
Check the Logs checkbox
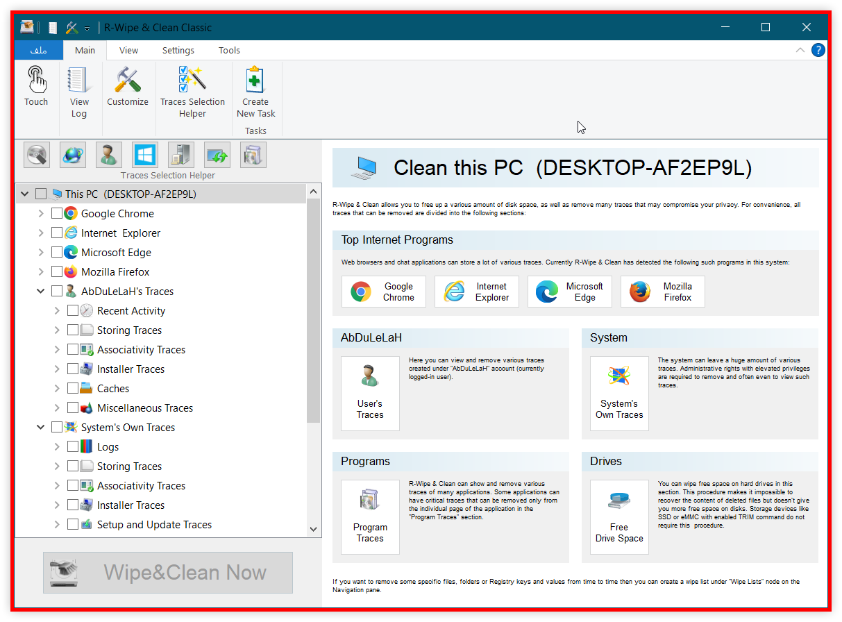pos(73,447)
